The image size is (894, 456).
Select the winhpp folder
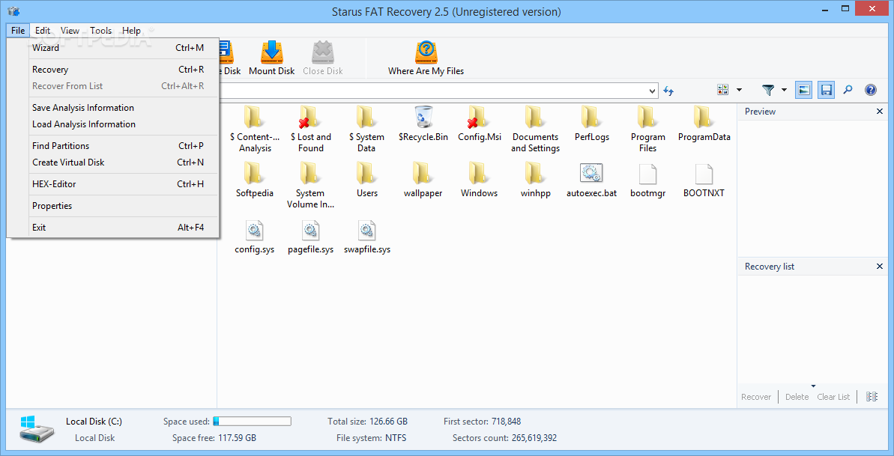click(x=535, y=180)
